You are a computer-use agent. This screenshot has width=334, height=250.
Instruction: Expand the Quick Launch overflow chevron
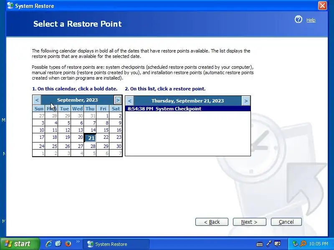pyautogui.click(x=78, y=242)
